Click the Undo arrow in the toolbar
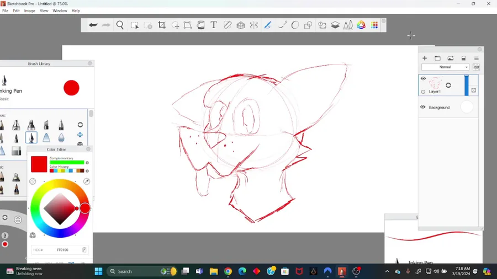The height and width of the screenshot is (279, 497). [x=93, y=25]
